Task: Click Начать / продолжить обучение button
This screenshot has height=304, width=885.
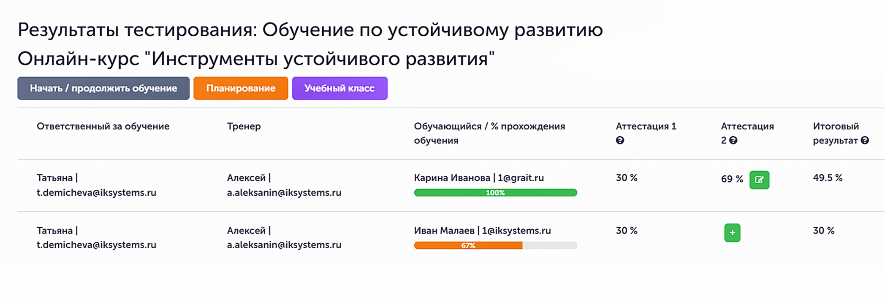Action: [x=103, y=88]
